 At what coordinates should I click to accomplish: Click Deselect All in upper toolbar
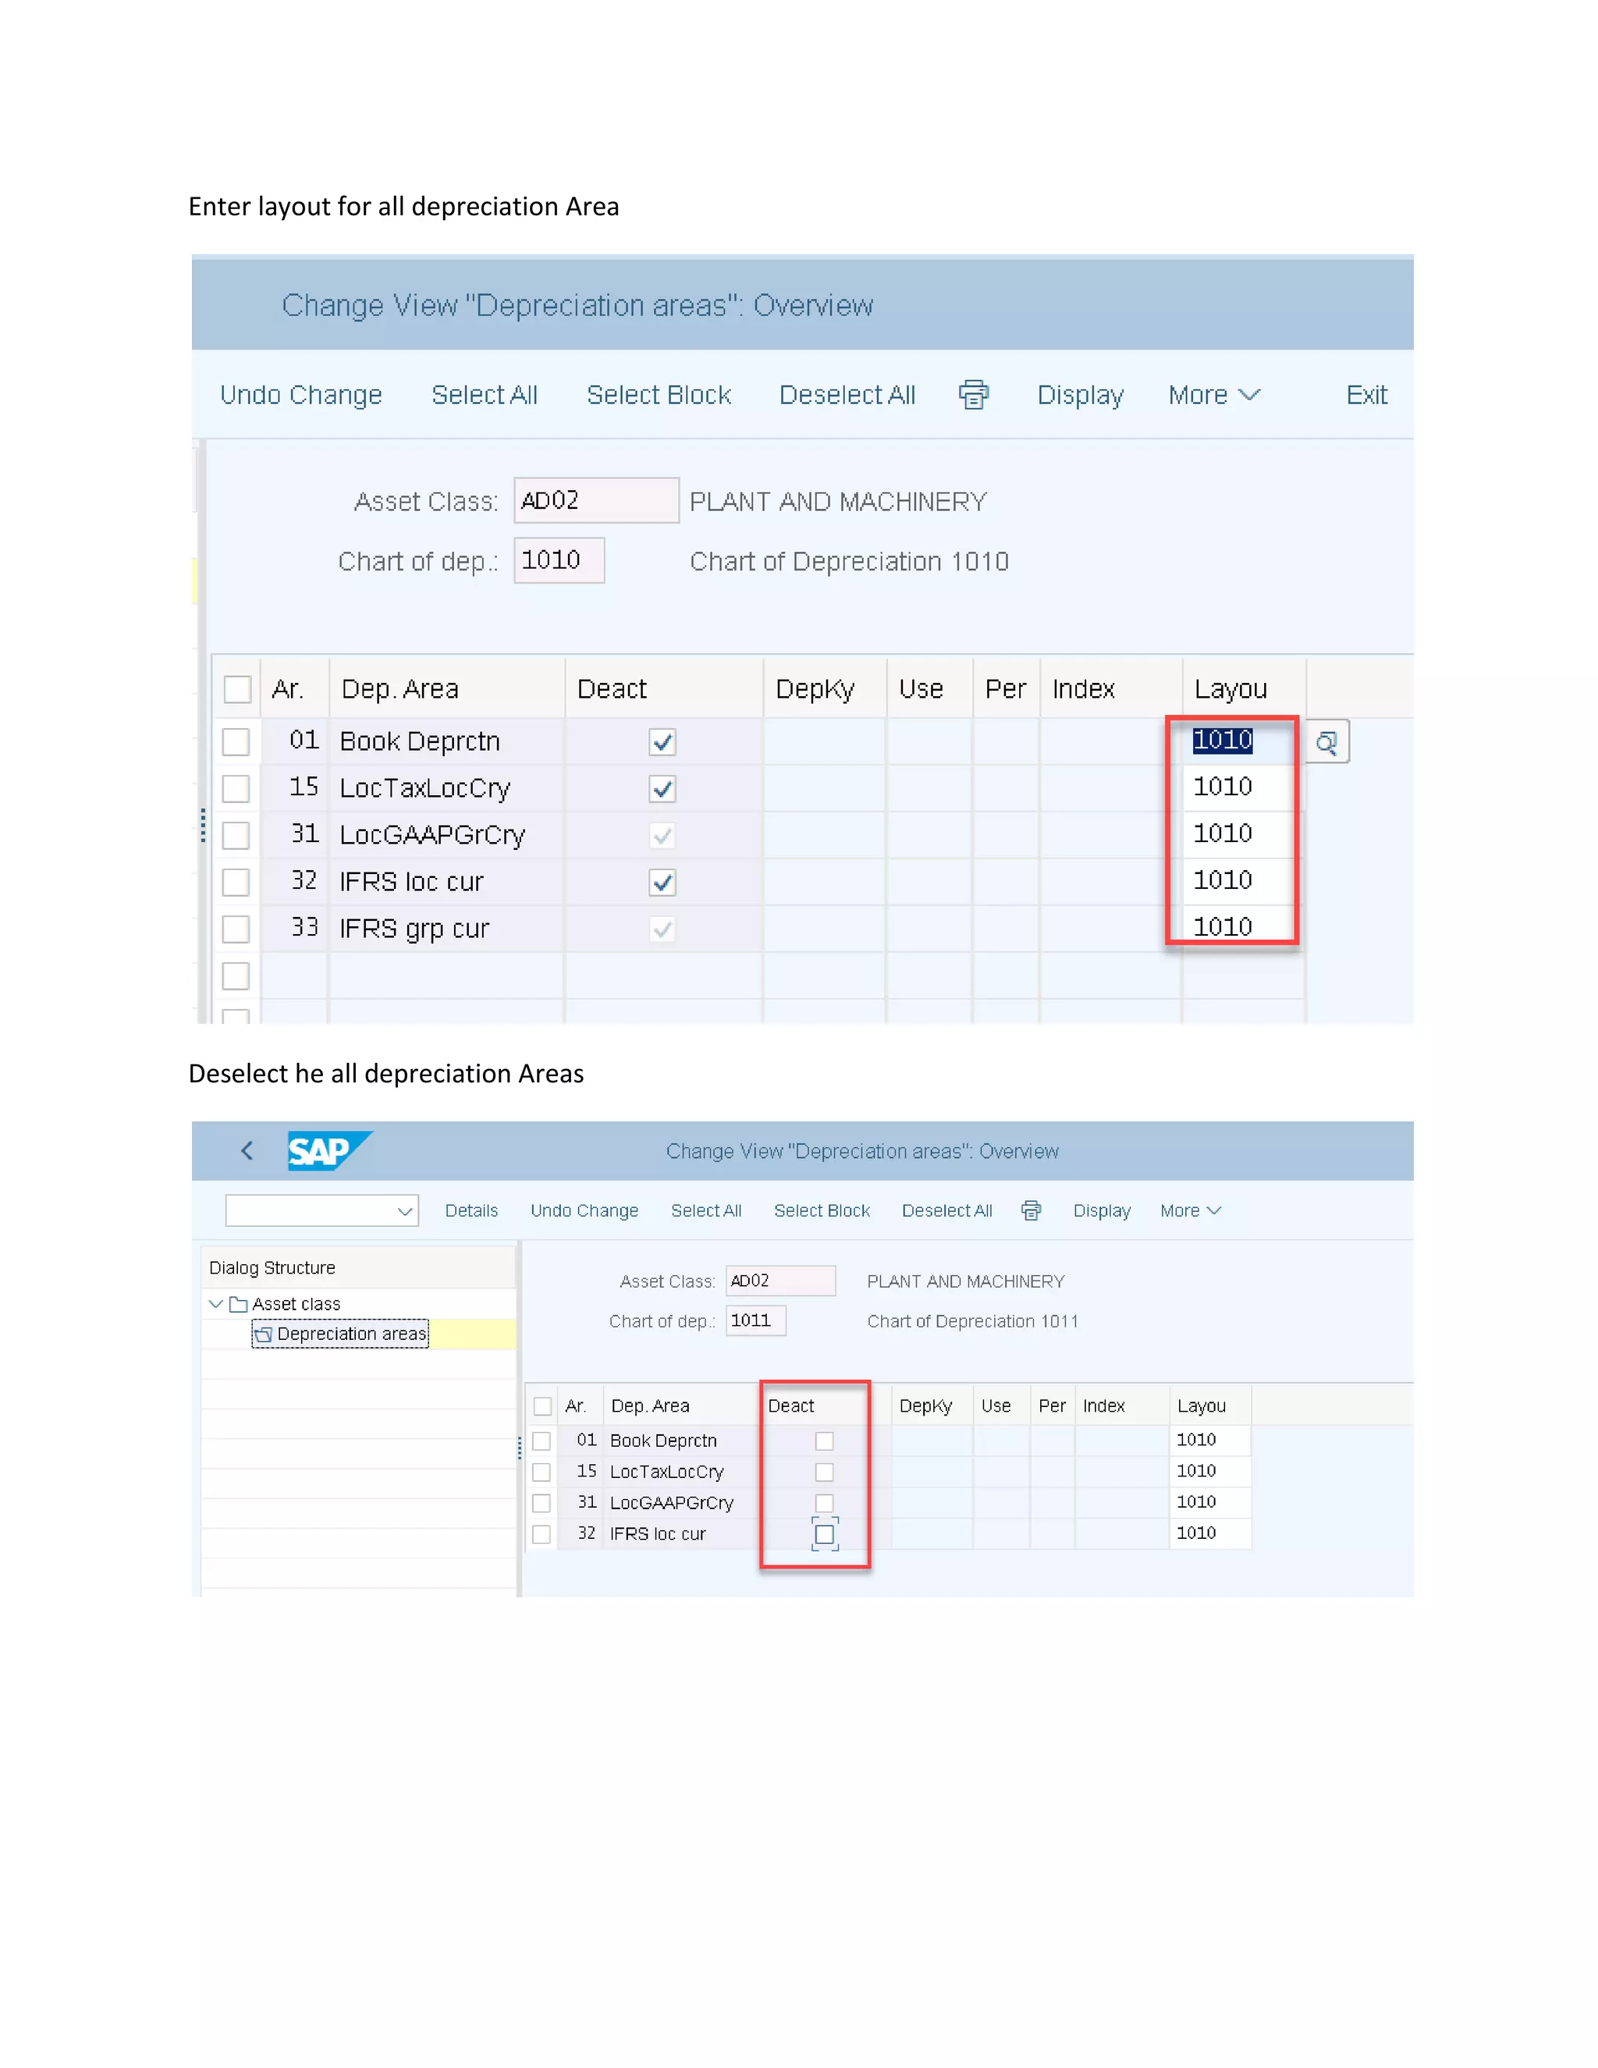847,395
